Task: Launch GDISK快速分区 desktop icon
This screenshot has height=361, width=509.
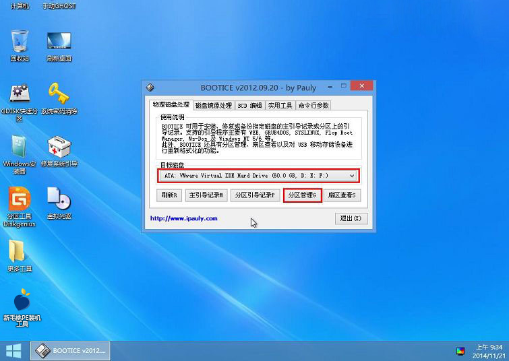Action: tap(20, 102)
